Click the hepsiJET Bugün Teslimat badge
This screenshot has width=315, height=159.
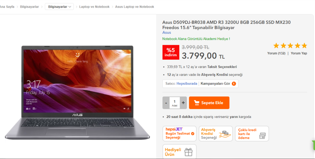click(x=180, y=134)
